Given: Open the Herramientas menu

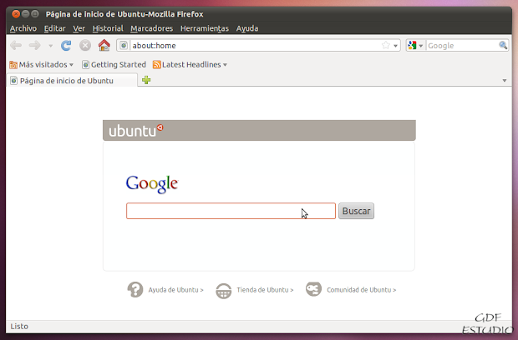Looking at the screenshot, I should tap(205, 28).
